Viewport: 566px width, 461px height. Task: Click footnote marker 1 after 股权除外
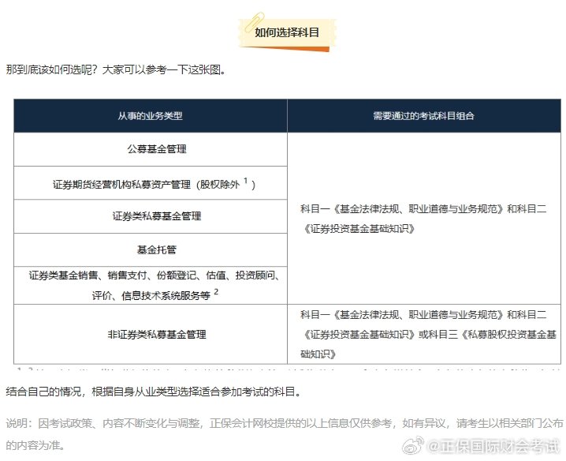click(246, 181)
